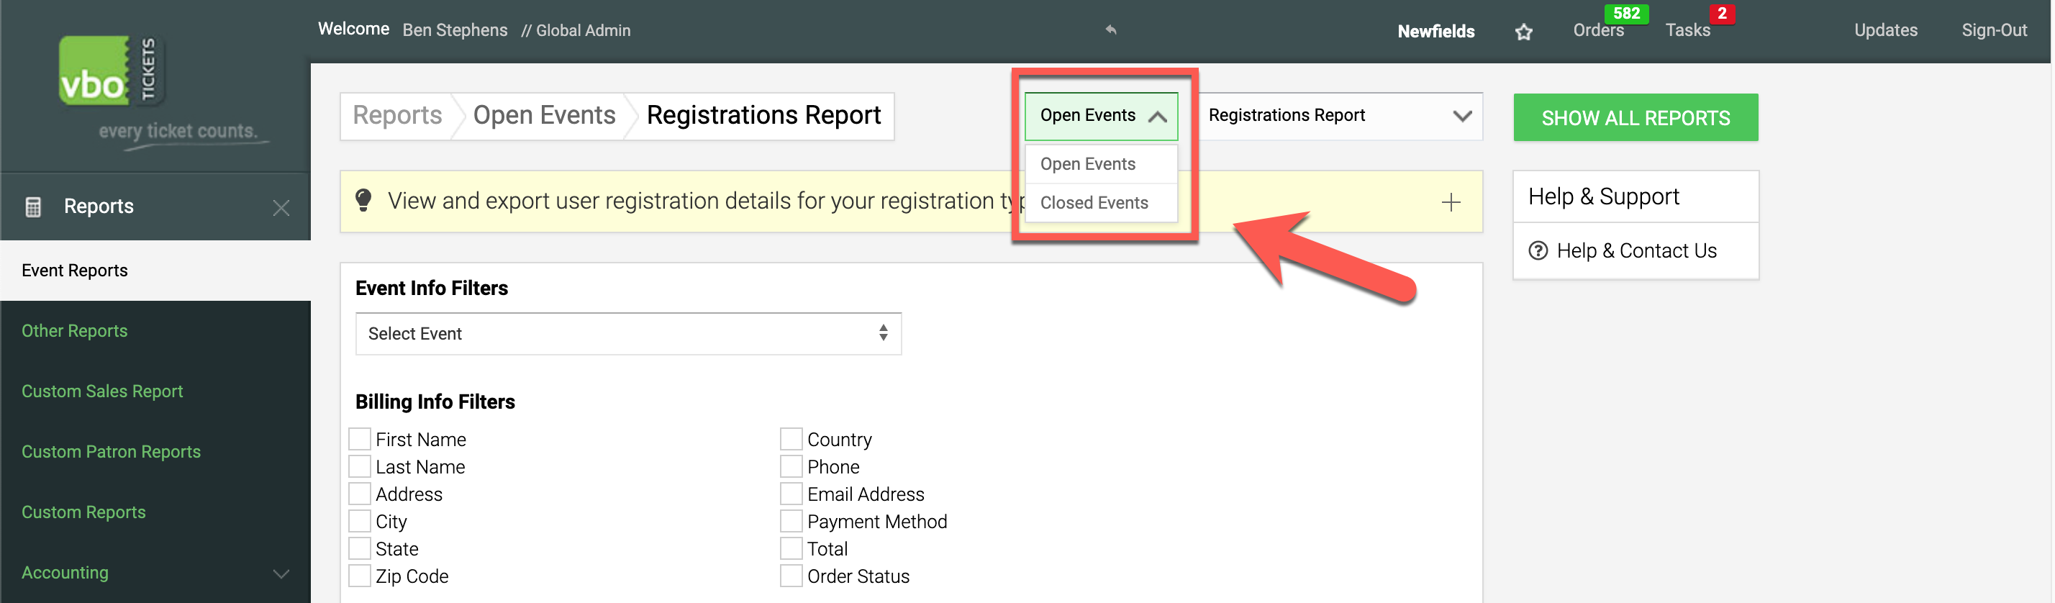Close the Reports sidebar panel with X

[281, 207]
